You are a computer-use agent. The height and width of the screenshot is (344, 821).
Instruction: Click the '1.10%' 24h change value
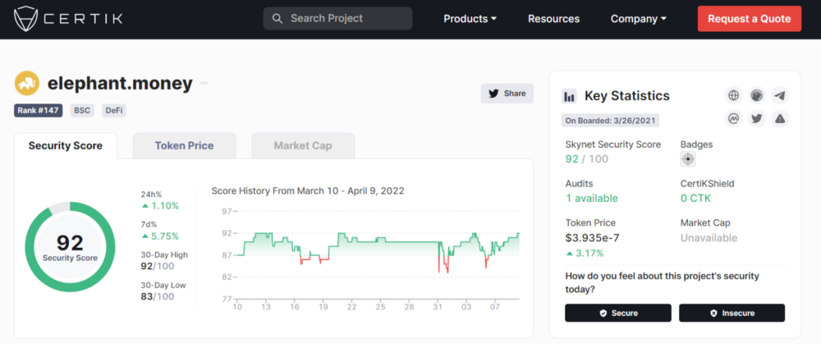click(x=165, y=206)
